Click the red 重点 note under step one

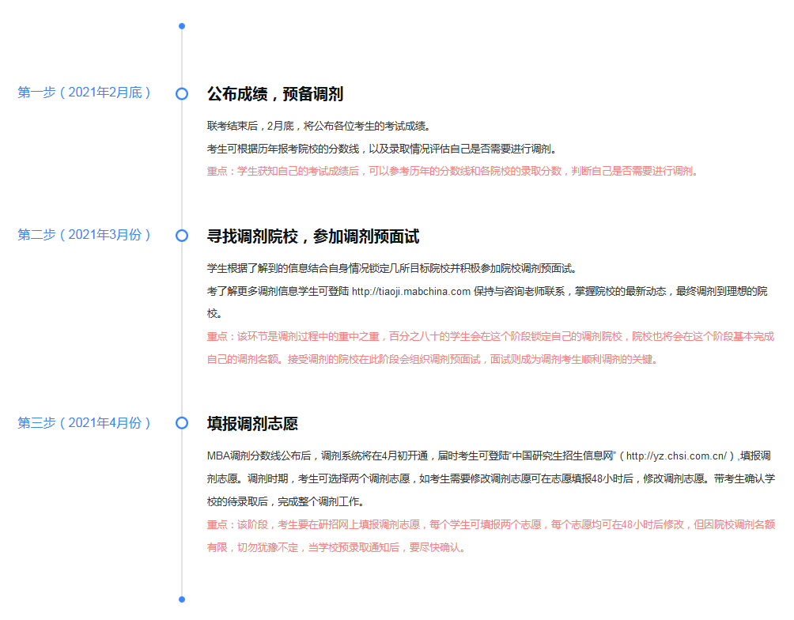coord(452,171)
